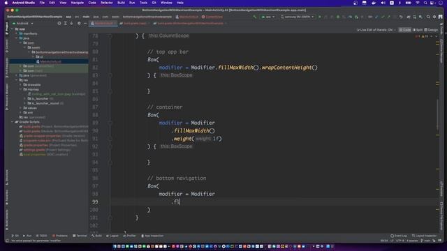Open the Project tool window stripe button
This screenshot has height=251, width=447.
pos(7,29)
